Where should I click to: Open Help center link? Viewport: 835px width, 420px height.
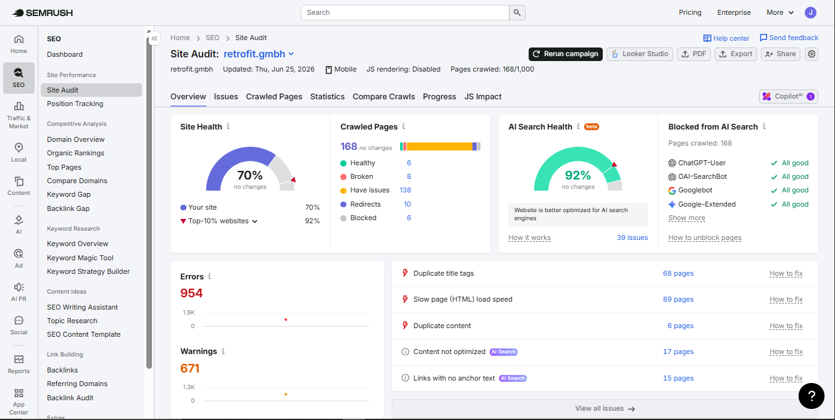tap(726, 38)
